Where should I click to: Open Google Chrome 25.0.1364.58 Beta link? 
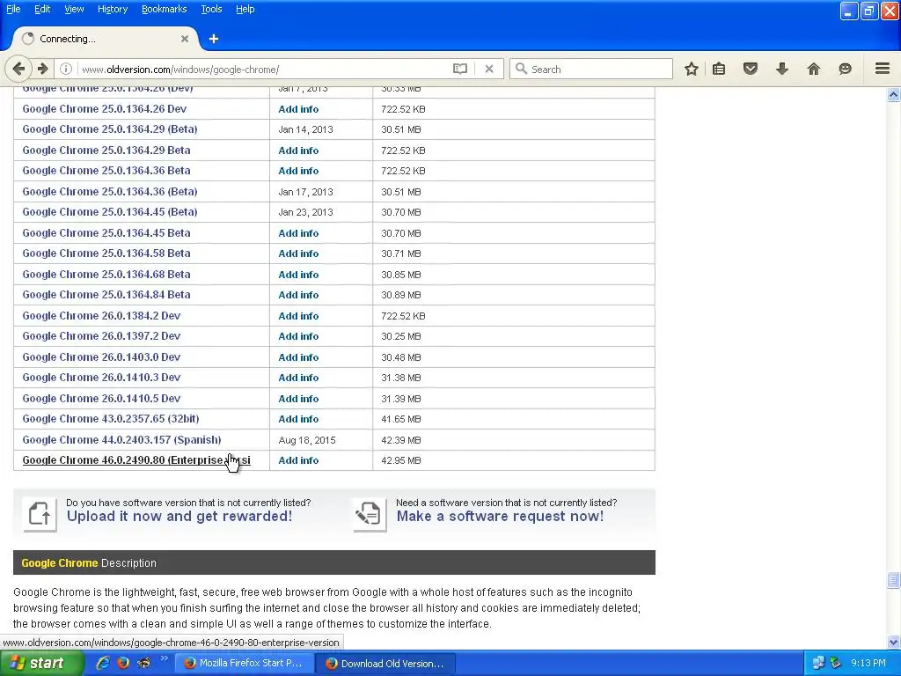tap(106, 253)
